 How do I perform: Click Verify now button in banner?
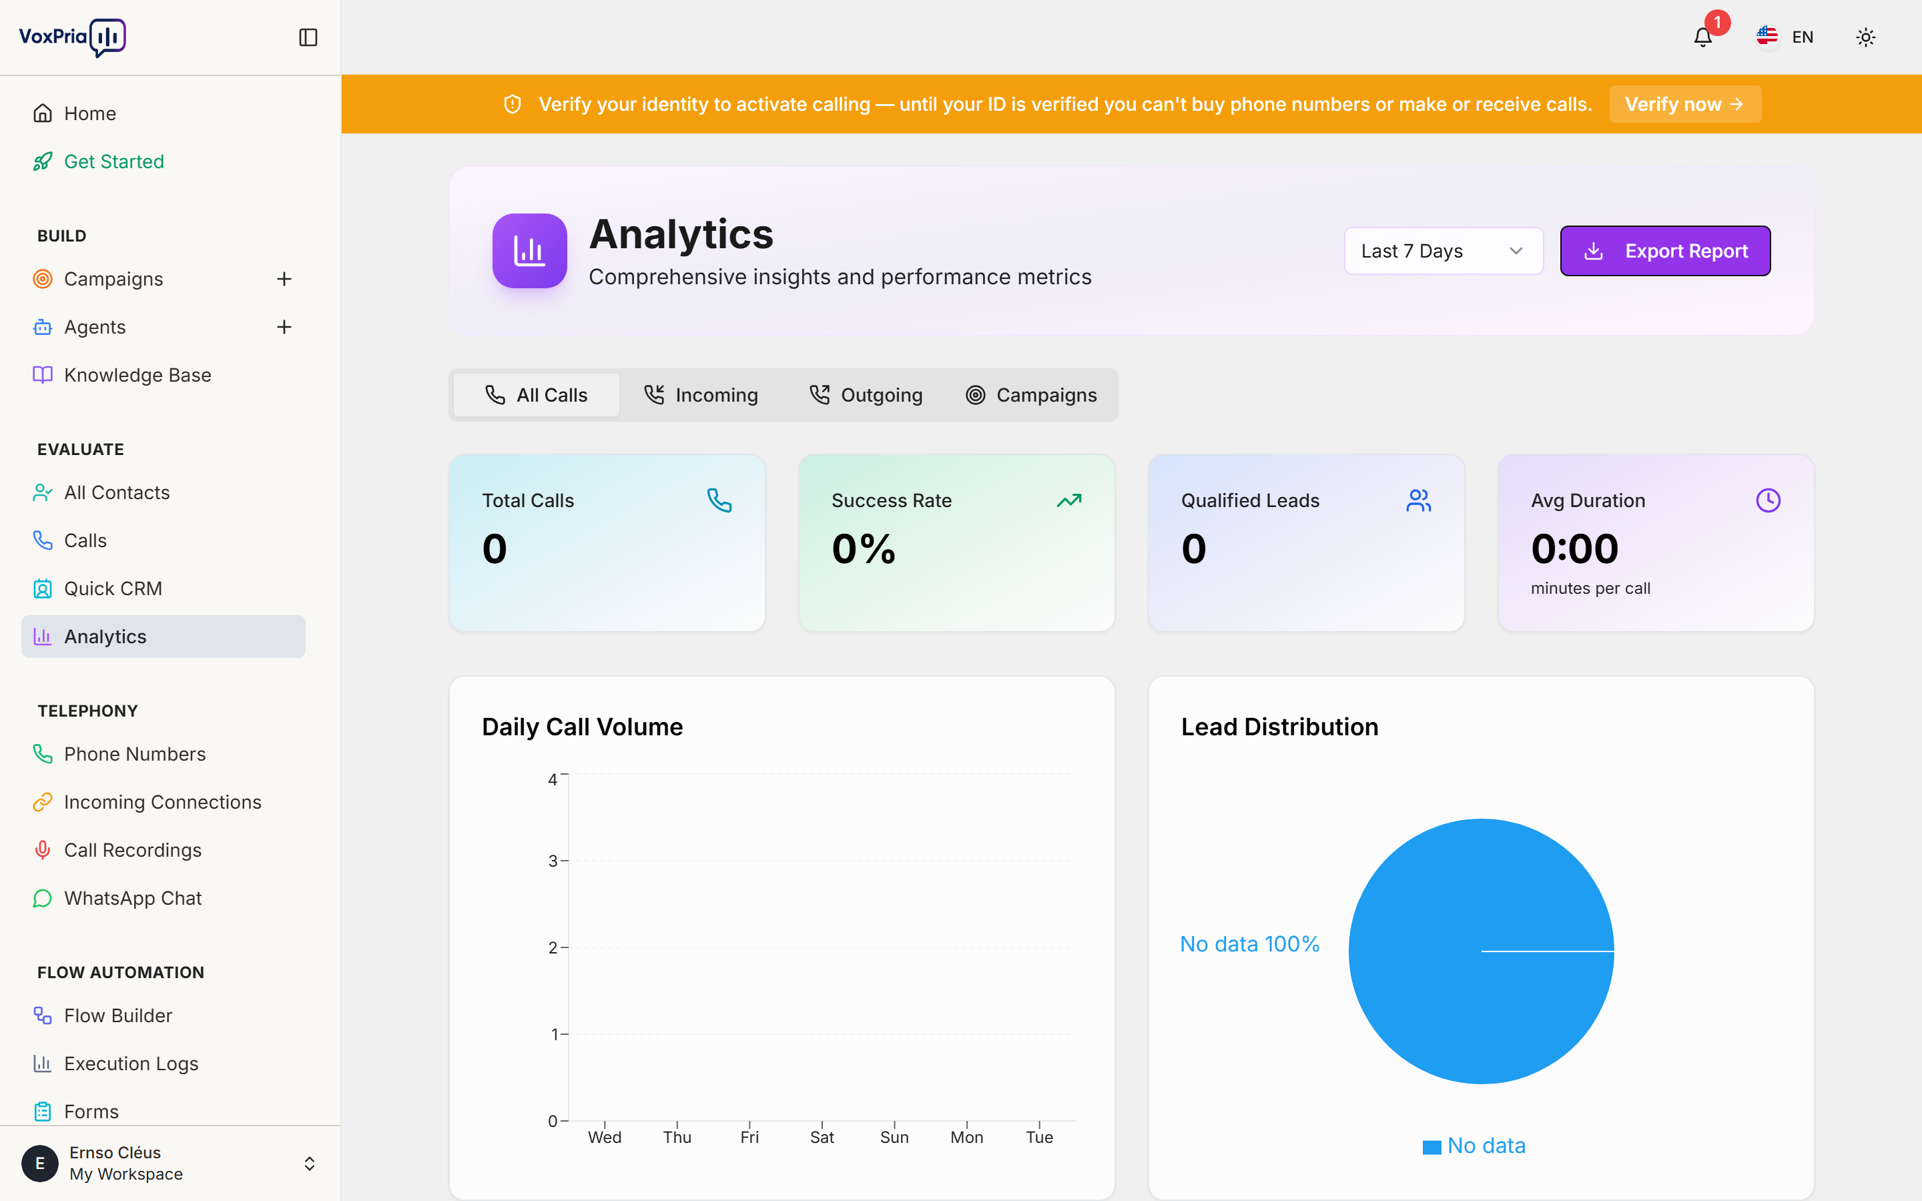[1684, 104]
